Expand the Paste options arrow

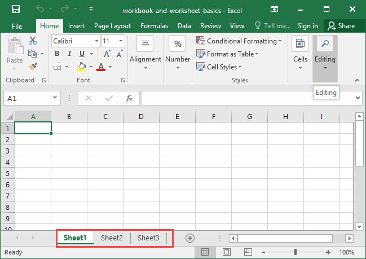15,69
